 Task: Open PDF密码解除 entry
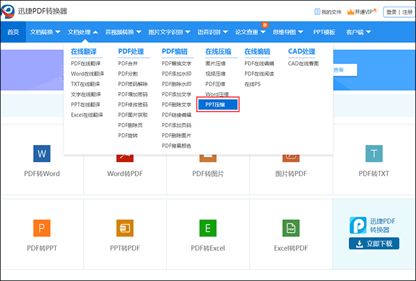[133, 84]
